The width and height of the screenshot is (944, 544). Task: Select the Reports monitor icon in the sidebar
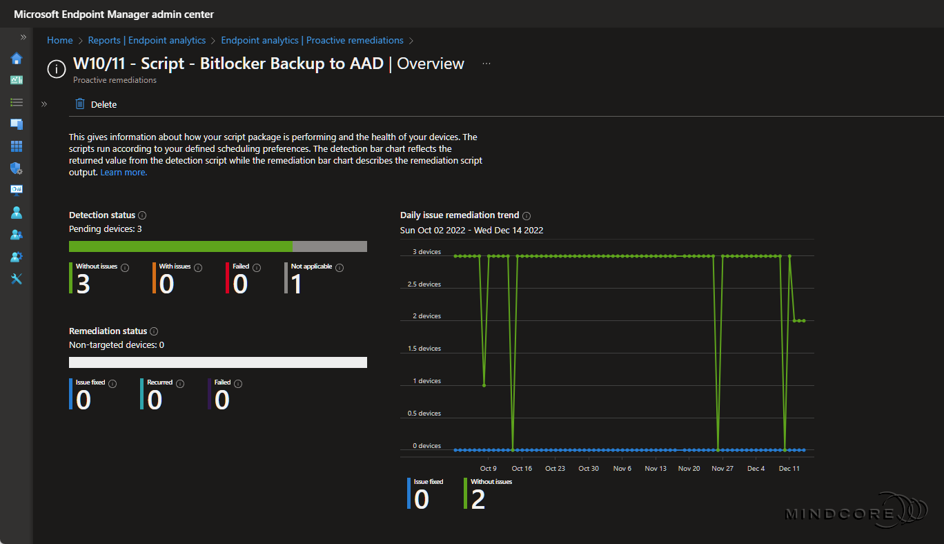(x=16, y=190)
